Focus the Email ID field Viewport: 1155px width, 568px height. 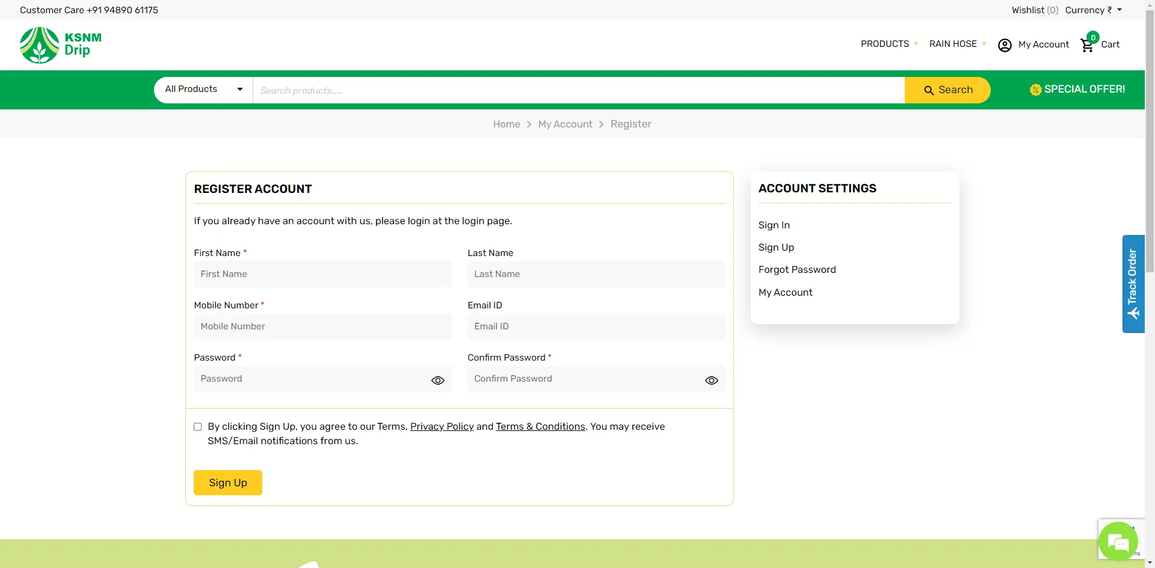tap(596, 326)
